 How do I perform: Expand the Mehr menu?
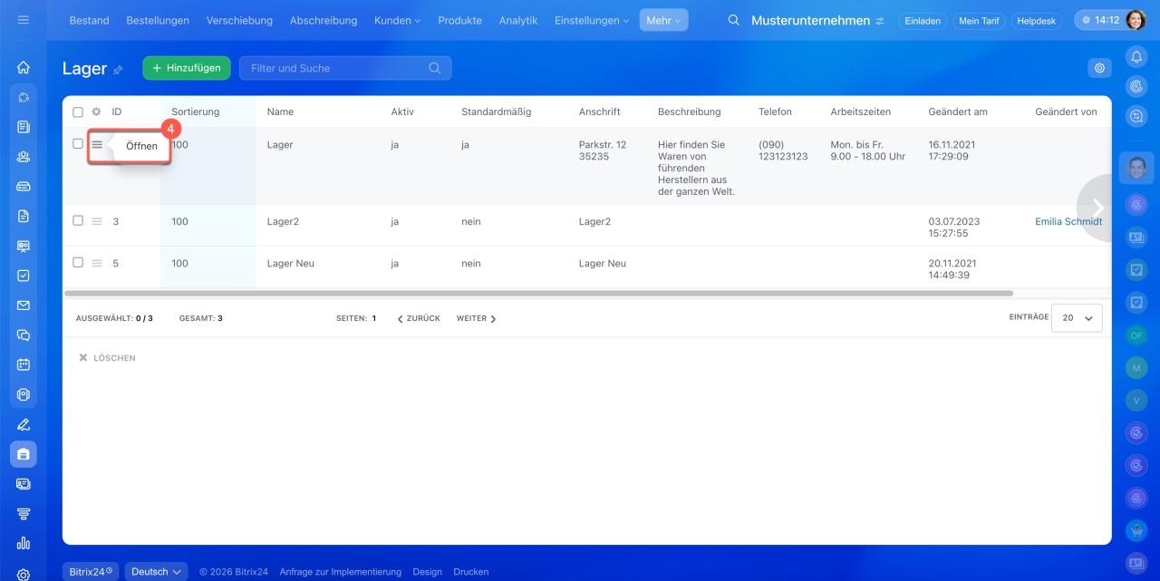tap(663, 20)
